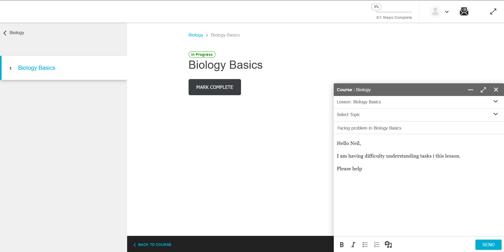Send the message with SEND button
The height and width of the screenshot is (252, 504).
coord(488,245)
